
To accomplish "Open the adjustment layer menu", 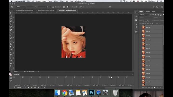I will coord(152,88).
